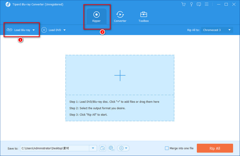Click the Step 3 Rip All instruction text
The height and width of the screenshot is (156, 240).
click(x=88, y=115)
